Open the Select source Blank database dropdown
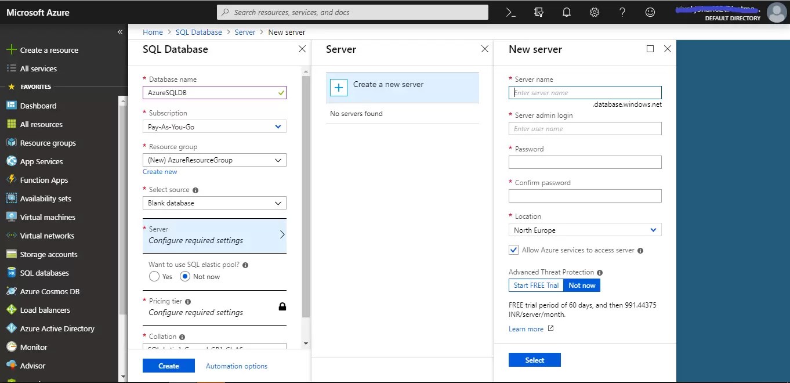Screen dimensions: 790x383 pyautogui.click(x=214, y=203)
